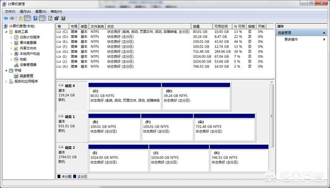Click the (E:) row 100.01 GB capacity cell
The height and width of the screenshot is (188, 330).
[201, 41]
